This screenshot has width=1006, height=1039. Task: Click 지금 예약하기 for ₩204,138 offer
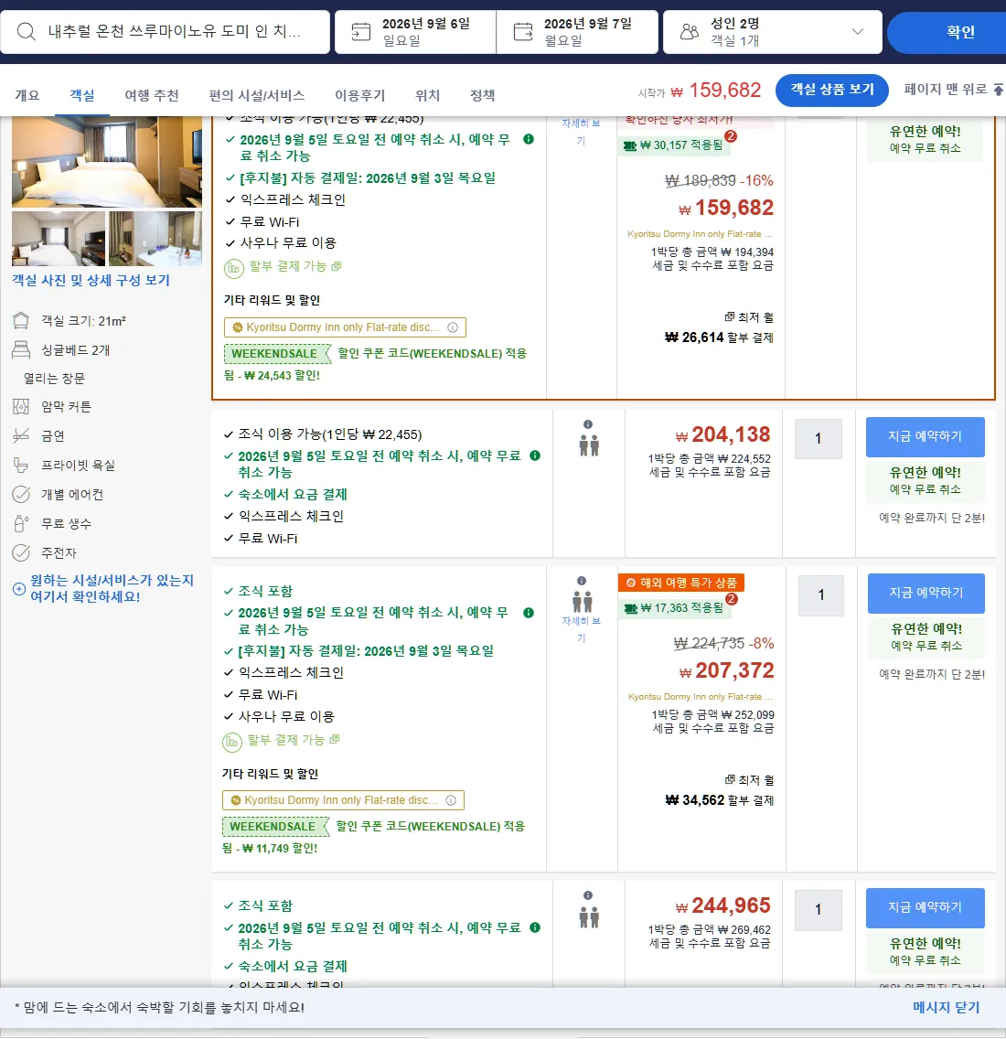click(926, 436)
